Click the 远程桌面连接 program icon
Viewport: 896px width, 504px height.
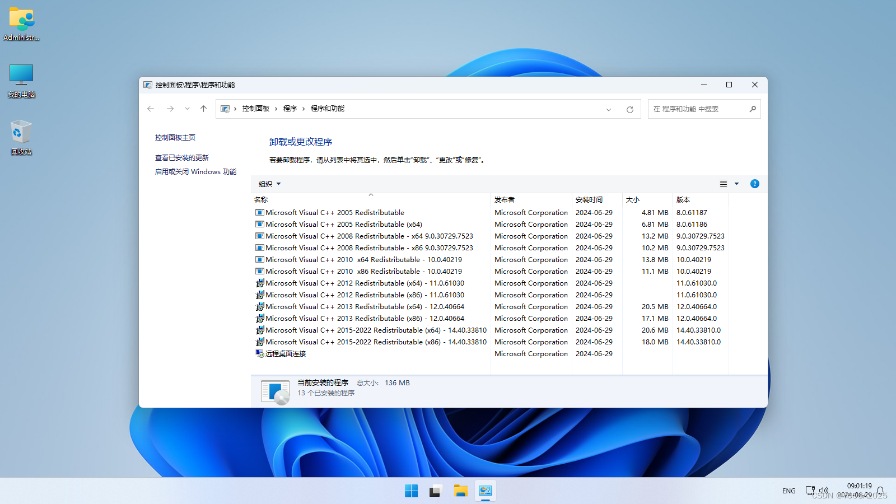tap(260, 354)
